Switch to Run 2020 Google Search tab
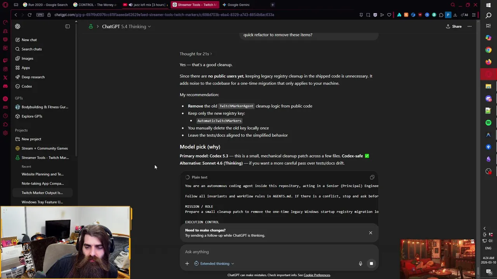Screen dimensions: 497x279 (x=45, y=5)
